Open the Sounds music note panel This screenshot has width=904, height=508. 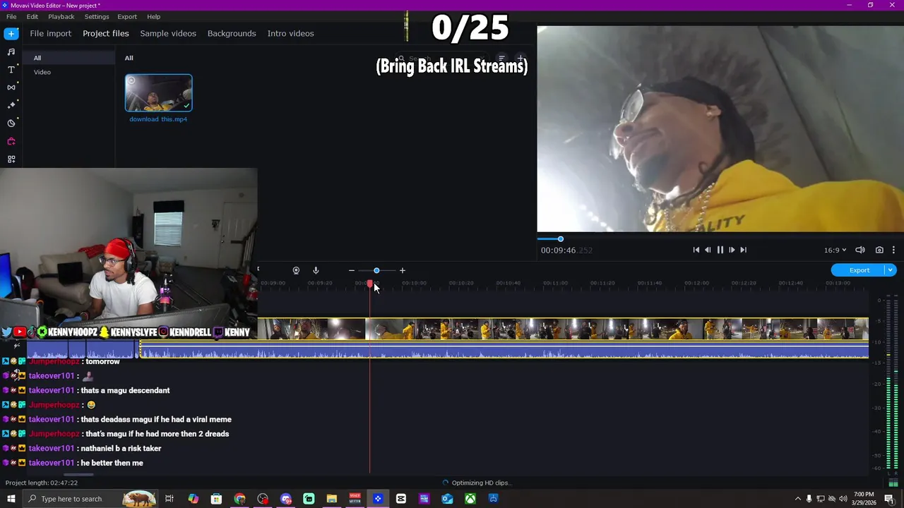[11, 52]
